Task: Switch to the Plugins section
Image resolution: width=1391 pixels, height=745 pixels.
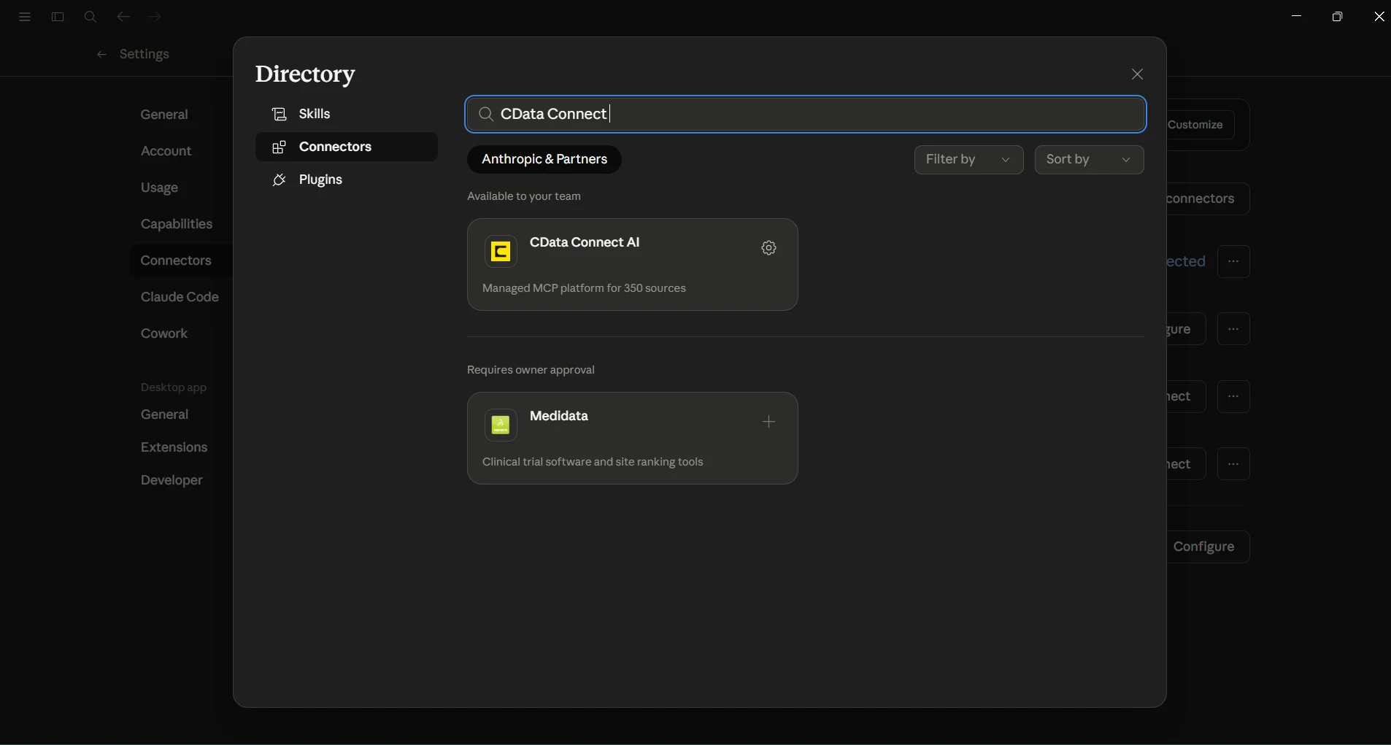Action: (x=346, y=180)
